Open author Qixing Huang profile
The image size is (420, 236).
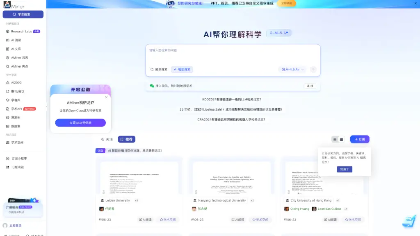(x=297, y=209)
